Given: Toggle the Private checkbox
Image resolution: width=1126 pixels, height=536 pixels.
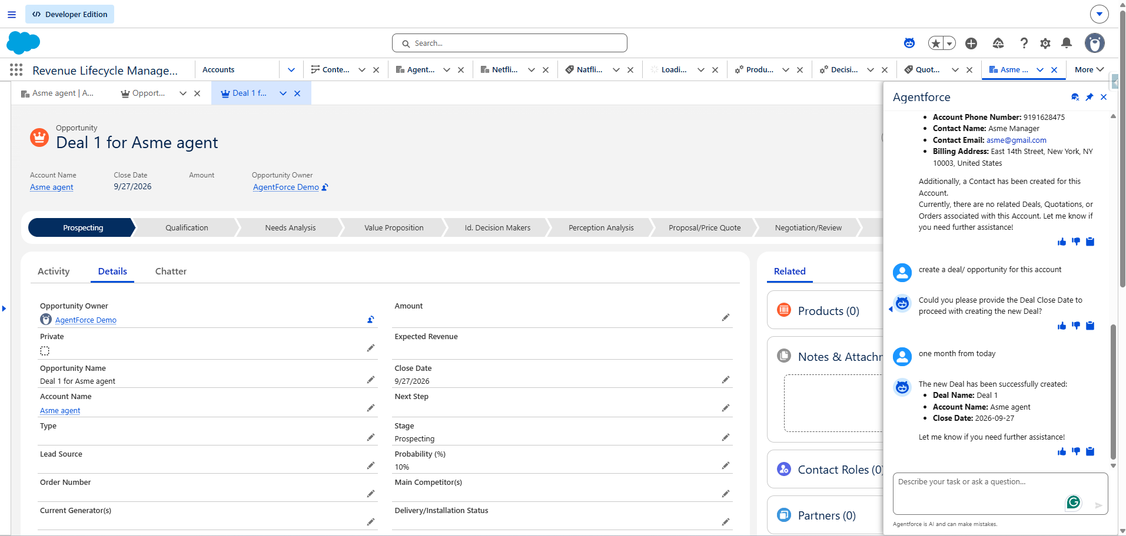Looking at the screenshot, I should coord(45,351).
